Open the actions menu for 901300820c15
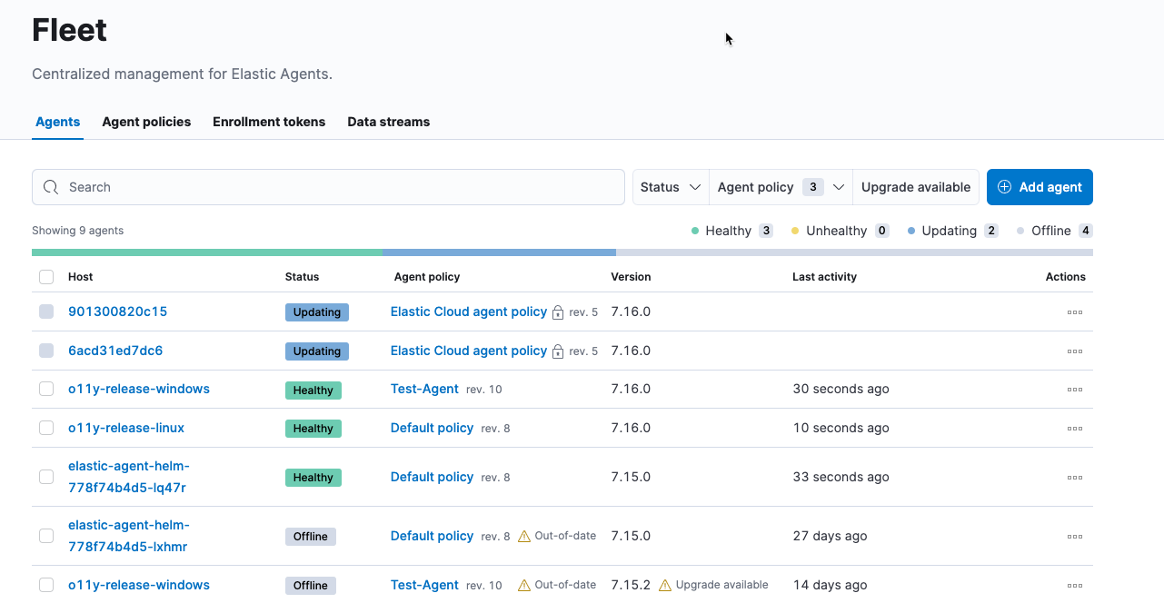The height and width of the screenshot is (603, 1164). pos(1075,311)
